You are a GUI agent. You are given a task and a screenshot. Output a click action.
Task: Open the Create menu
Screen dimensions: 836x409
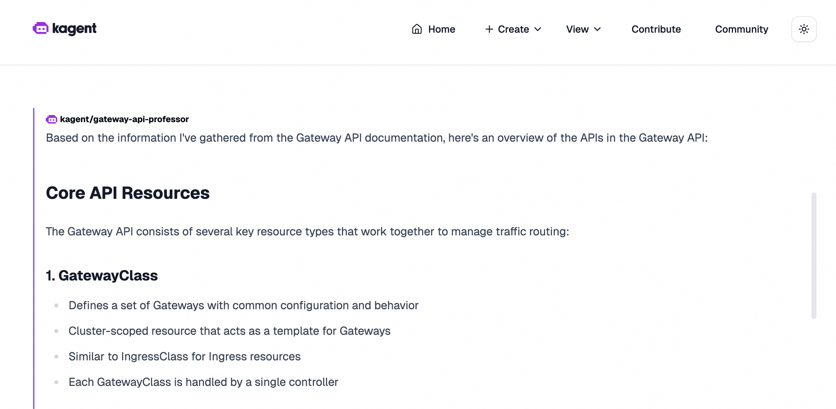pos(513,29)
